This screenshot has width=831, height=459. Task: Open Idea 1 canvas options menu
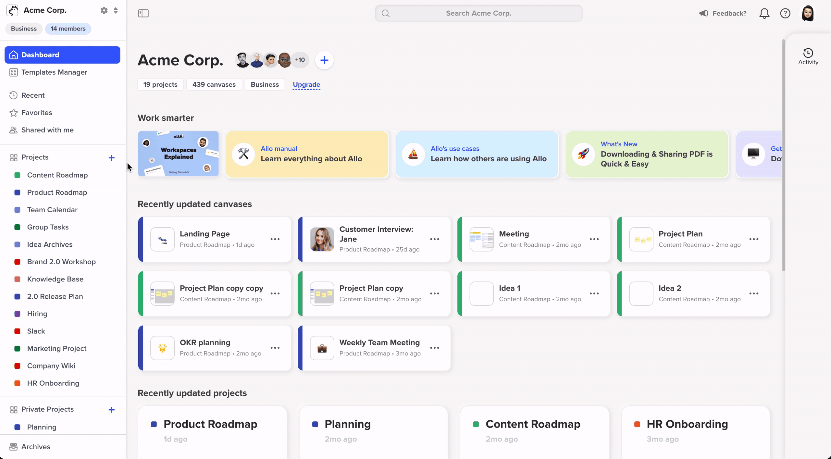pos(594,293)
